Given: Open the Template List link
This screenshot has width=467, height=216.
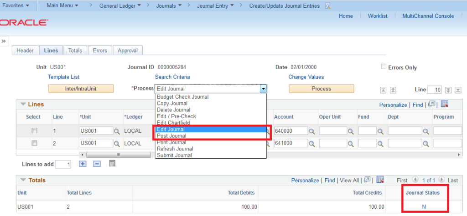Looking at the screenshot, I should pyautogui.click(x=64, y=77).
